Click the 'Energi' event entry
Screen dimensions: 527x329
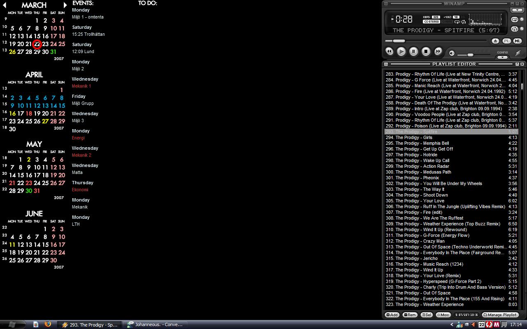pyautogui.click(x=78, y=138)
